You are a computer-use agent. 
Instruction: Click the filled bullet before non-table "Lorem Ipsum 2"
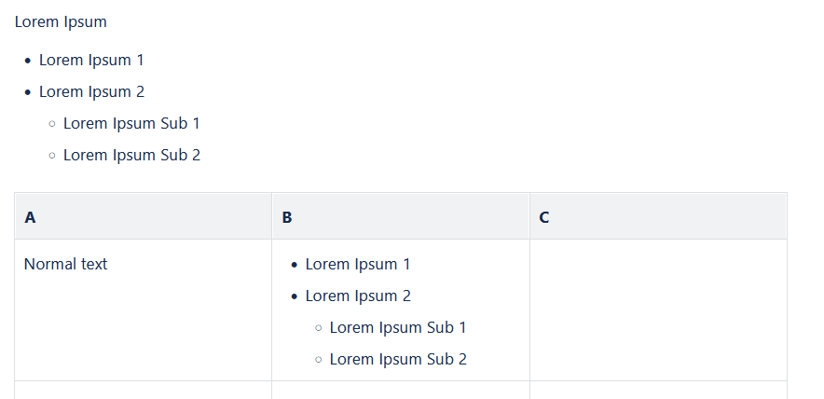tap(28, 93)
